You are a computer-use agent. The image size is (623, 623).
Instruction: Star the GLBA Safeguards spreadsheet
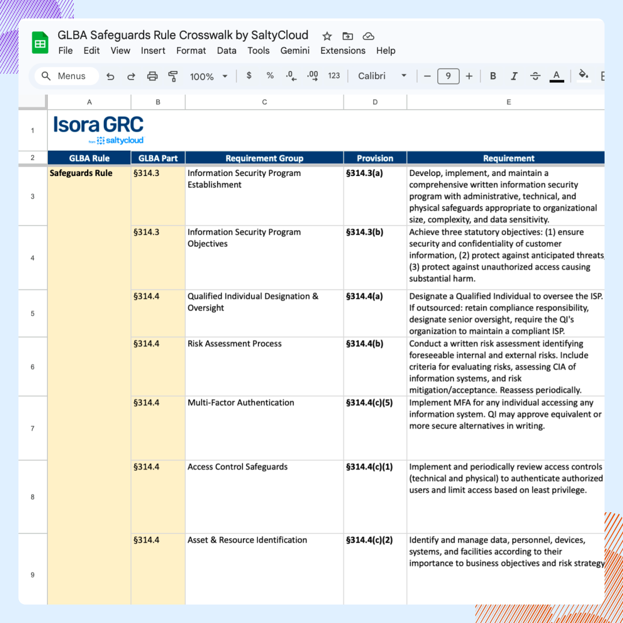tap(327, 36)
